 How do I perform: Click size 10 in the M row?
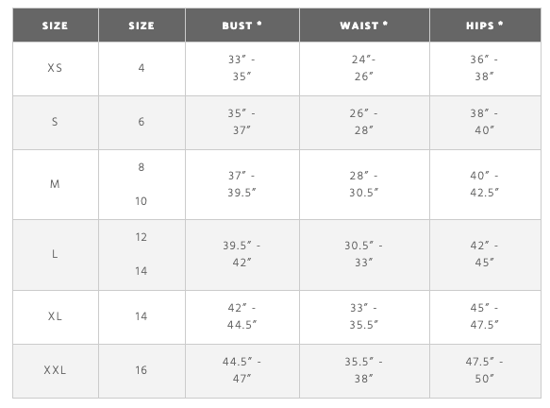pyautogui.click(x=141, y=201)
